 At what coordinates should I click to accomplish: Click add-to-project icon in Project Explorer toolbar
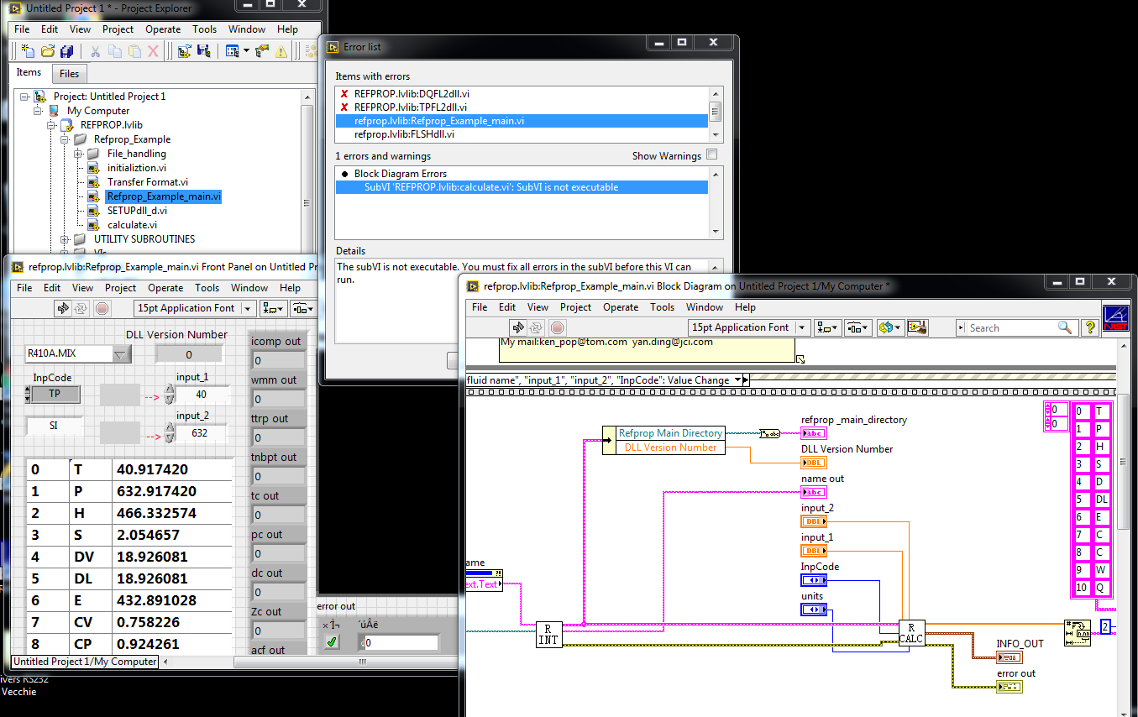[184, 51]
